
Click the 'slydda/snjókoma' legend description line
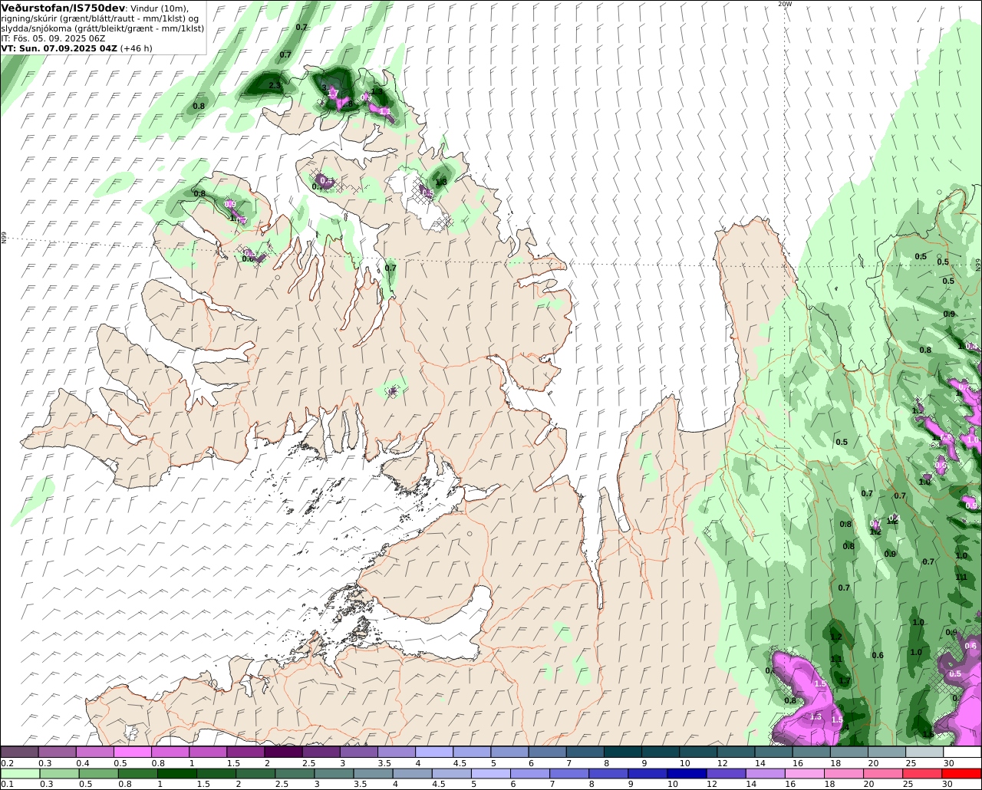click(x=102, y=28)
